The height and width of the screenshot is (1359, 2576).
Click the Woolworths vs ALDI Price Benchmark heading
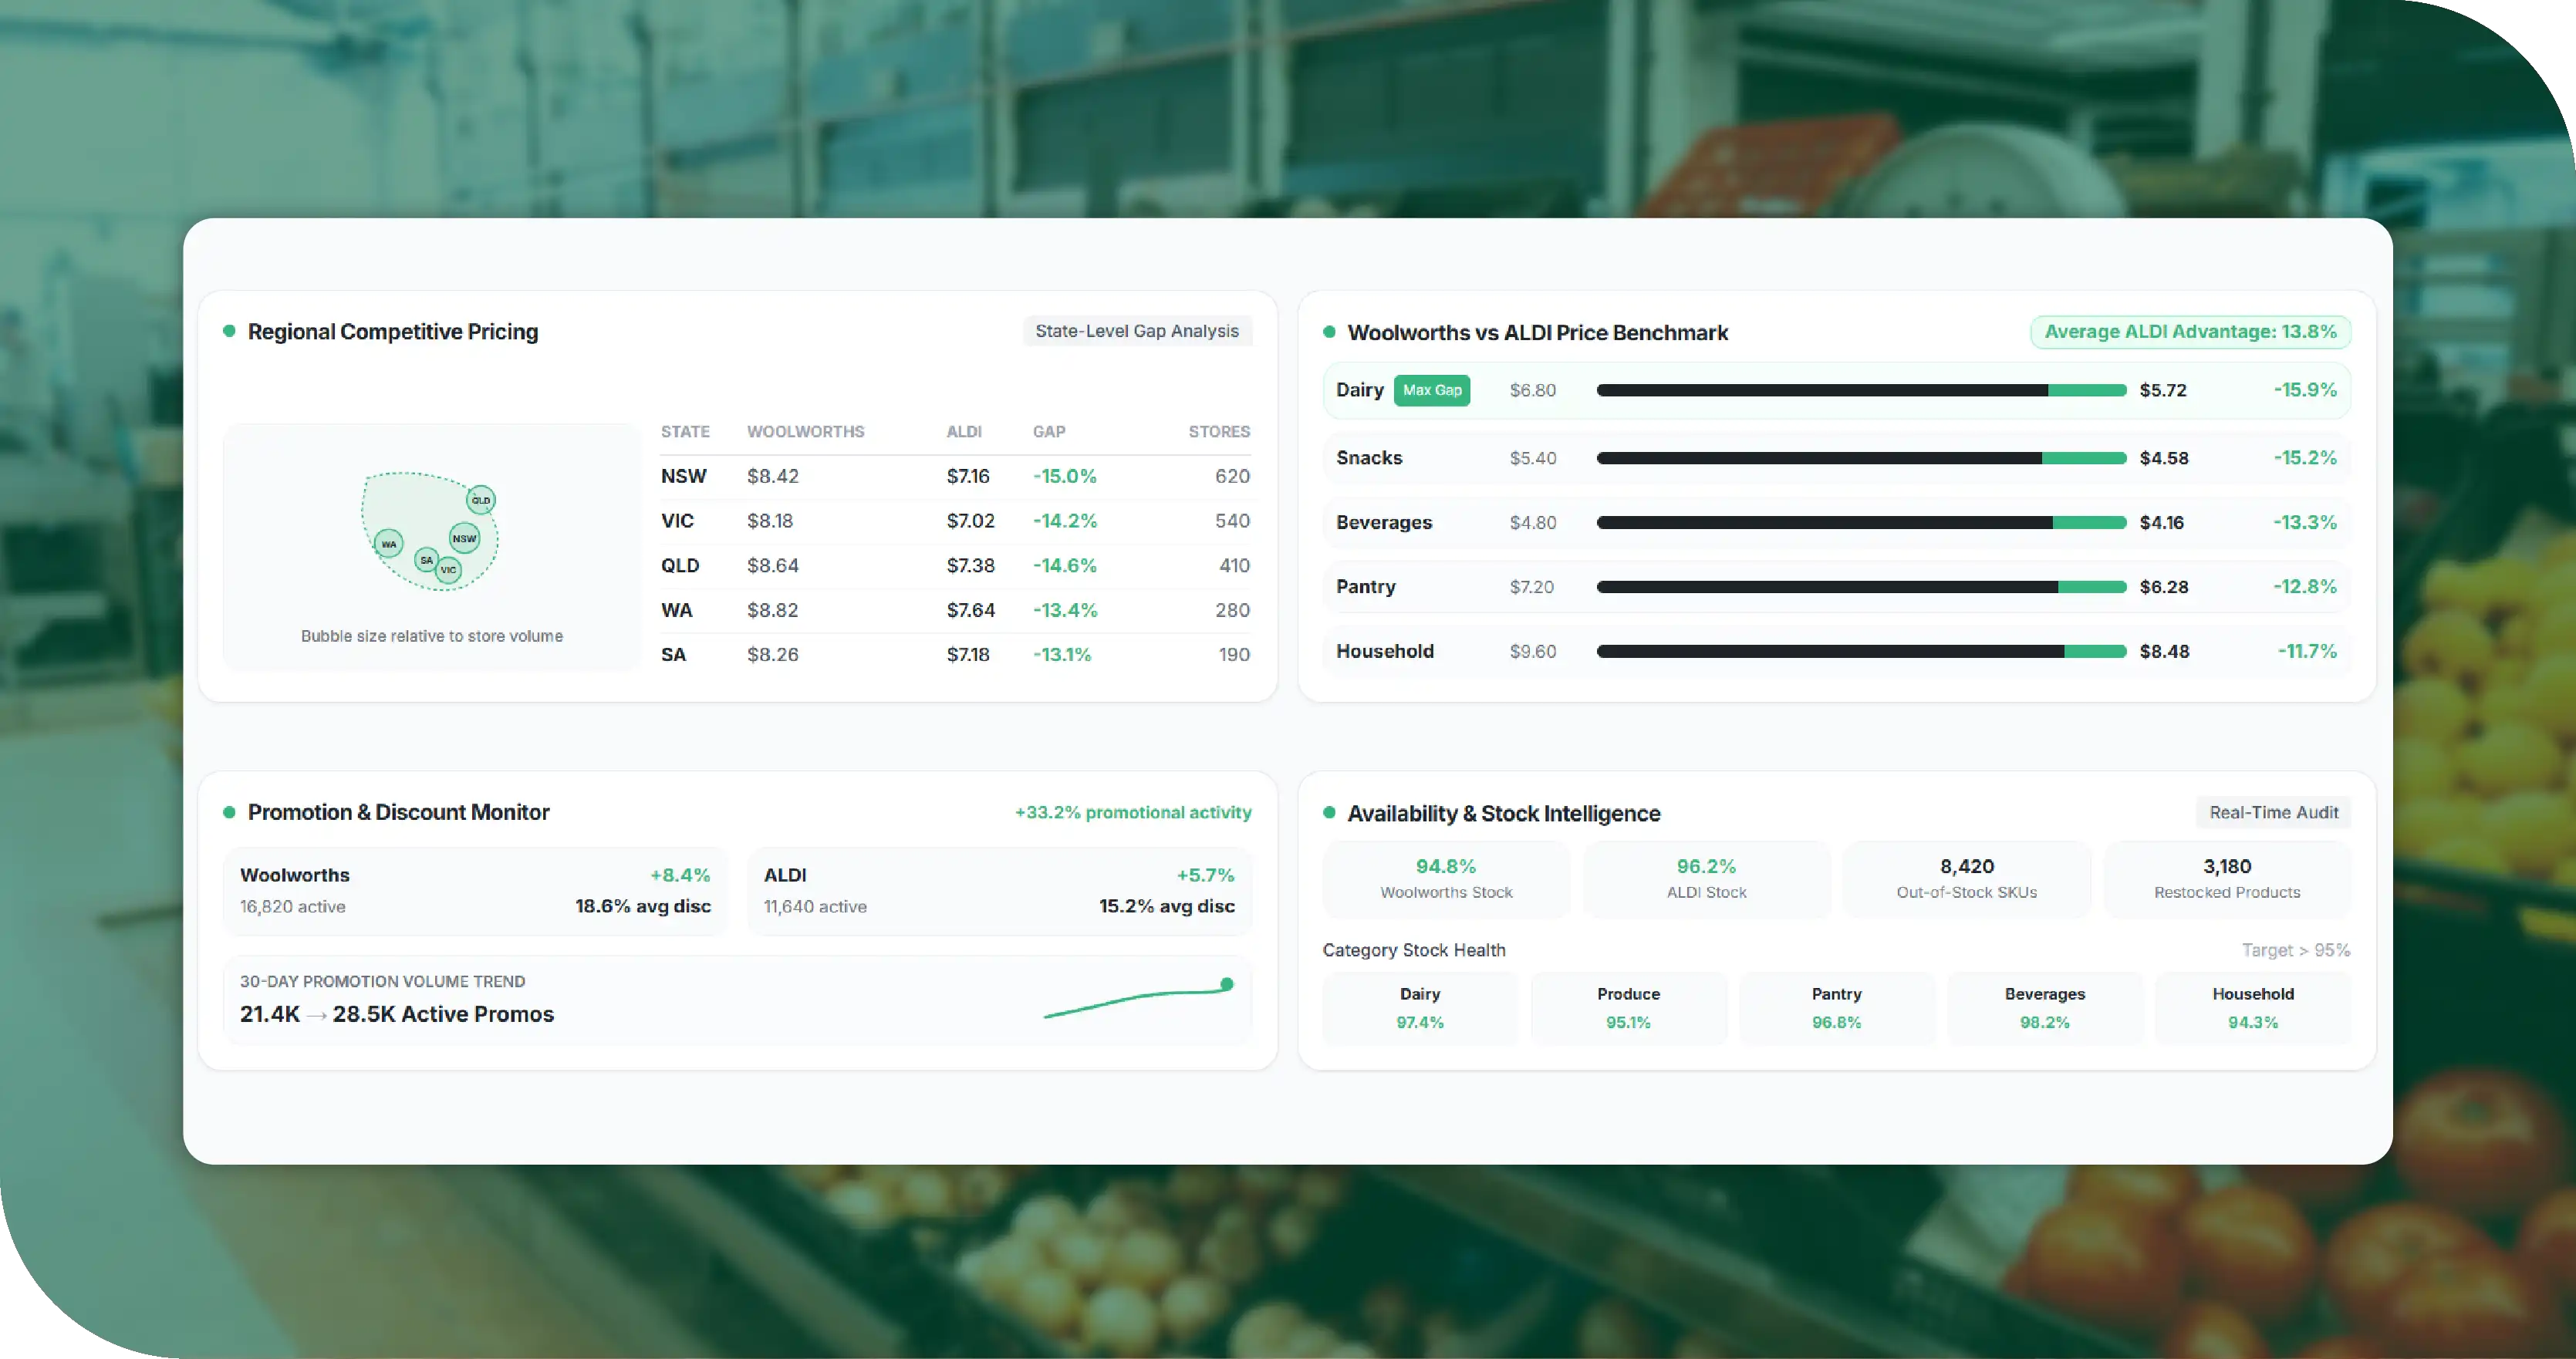click(x=1538, y=333)
